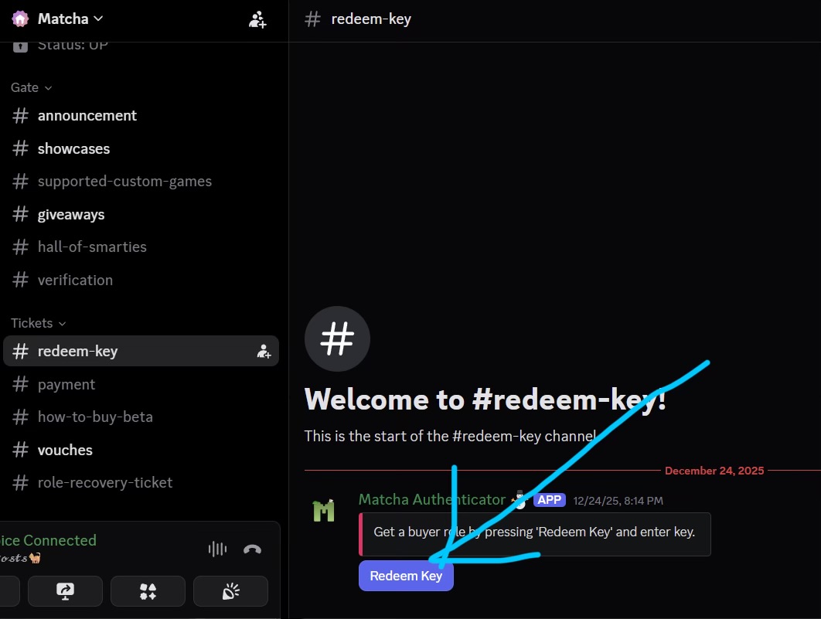The height and width of the screenshot is (619, 821).
Task: Open the announcement channel
Action: [x=87, y=115]
